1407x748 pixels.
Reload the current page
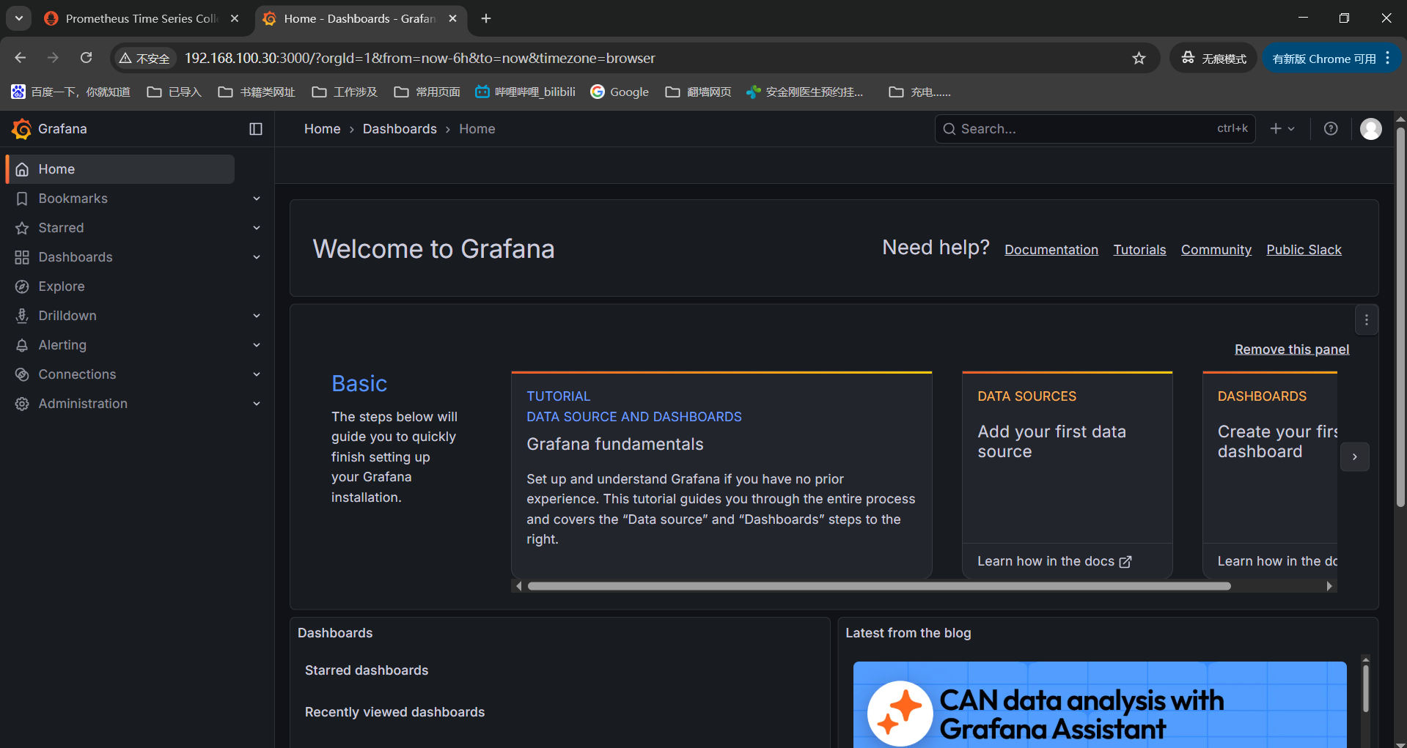point(87,58)
